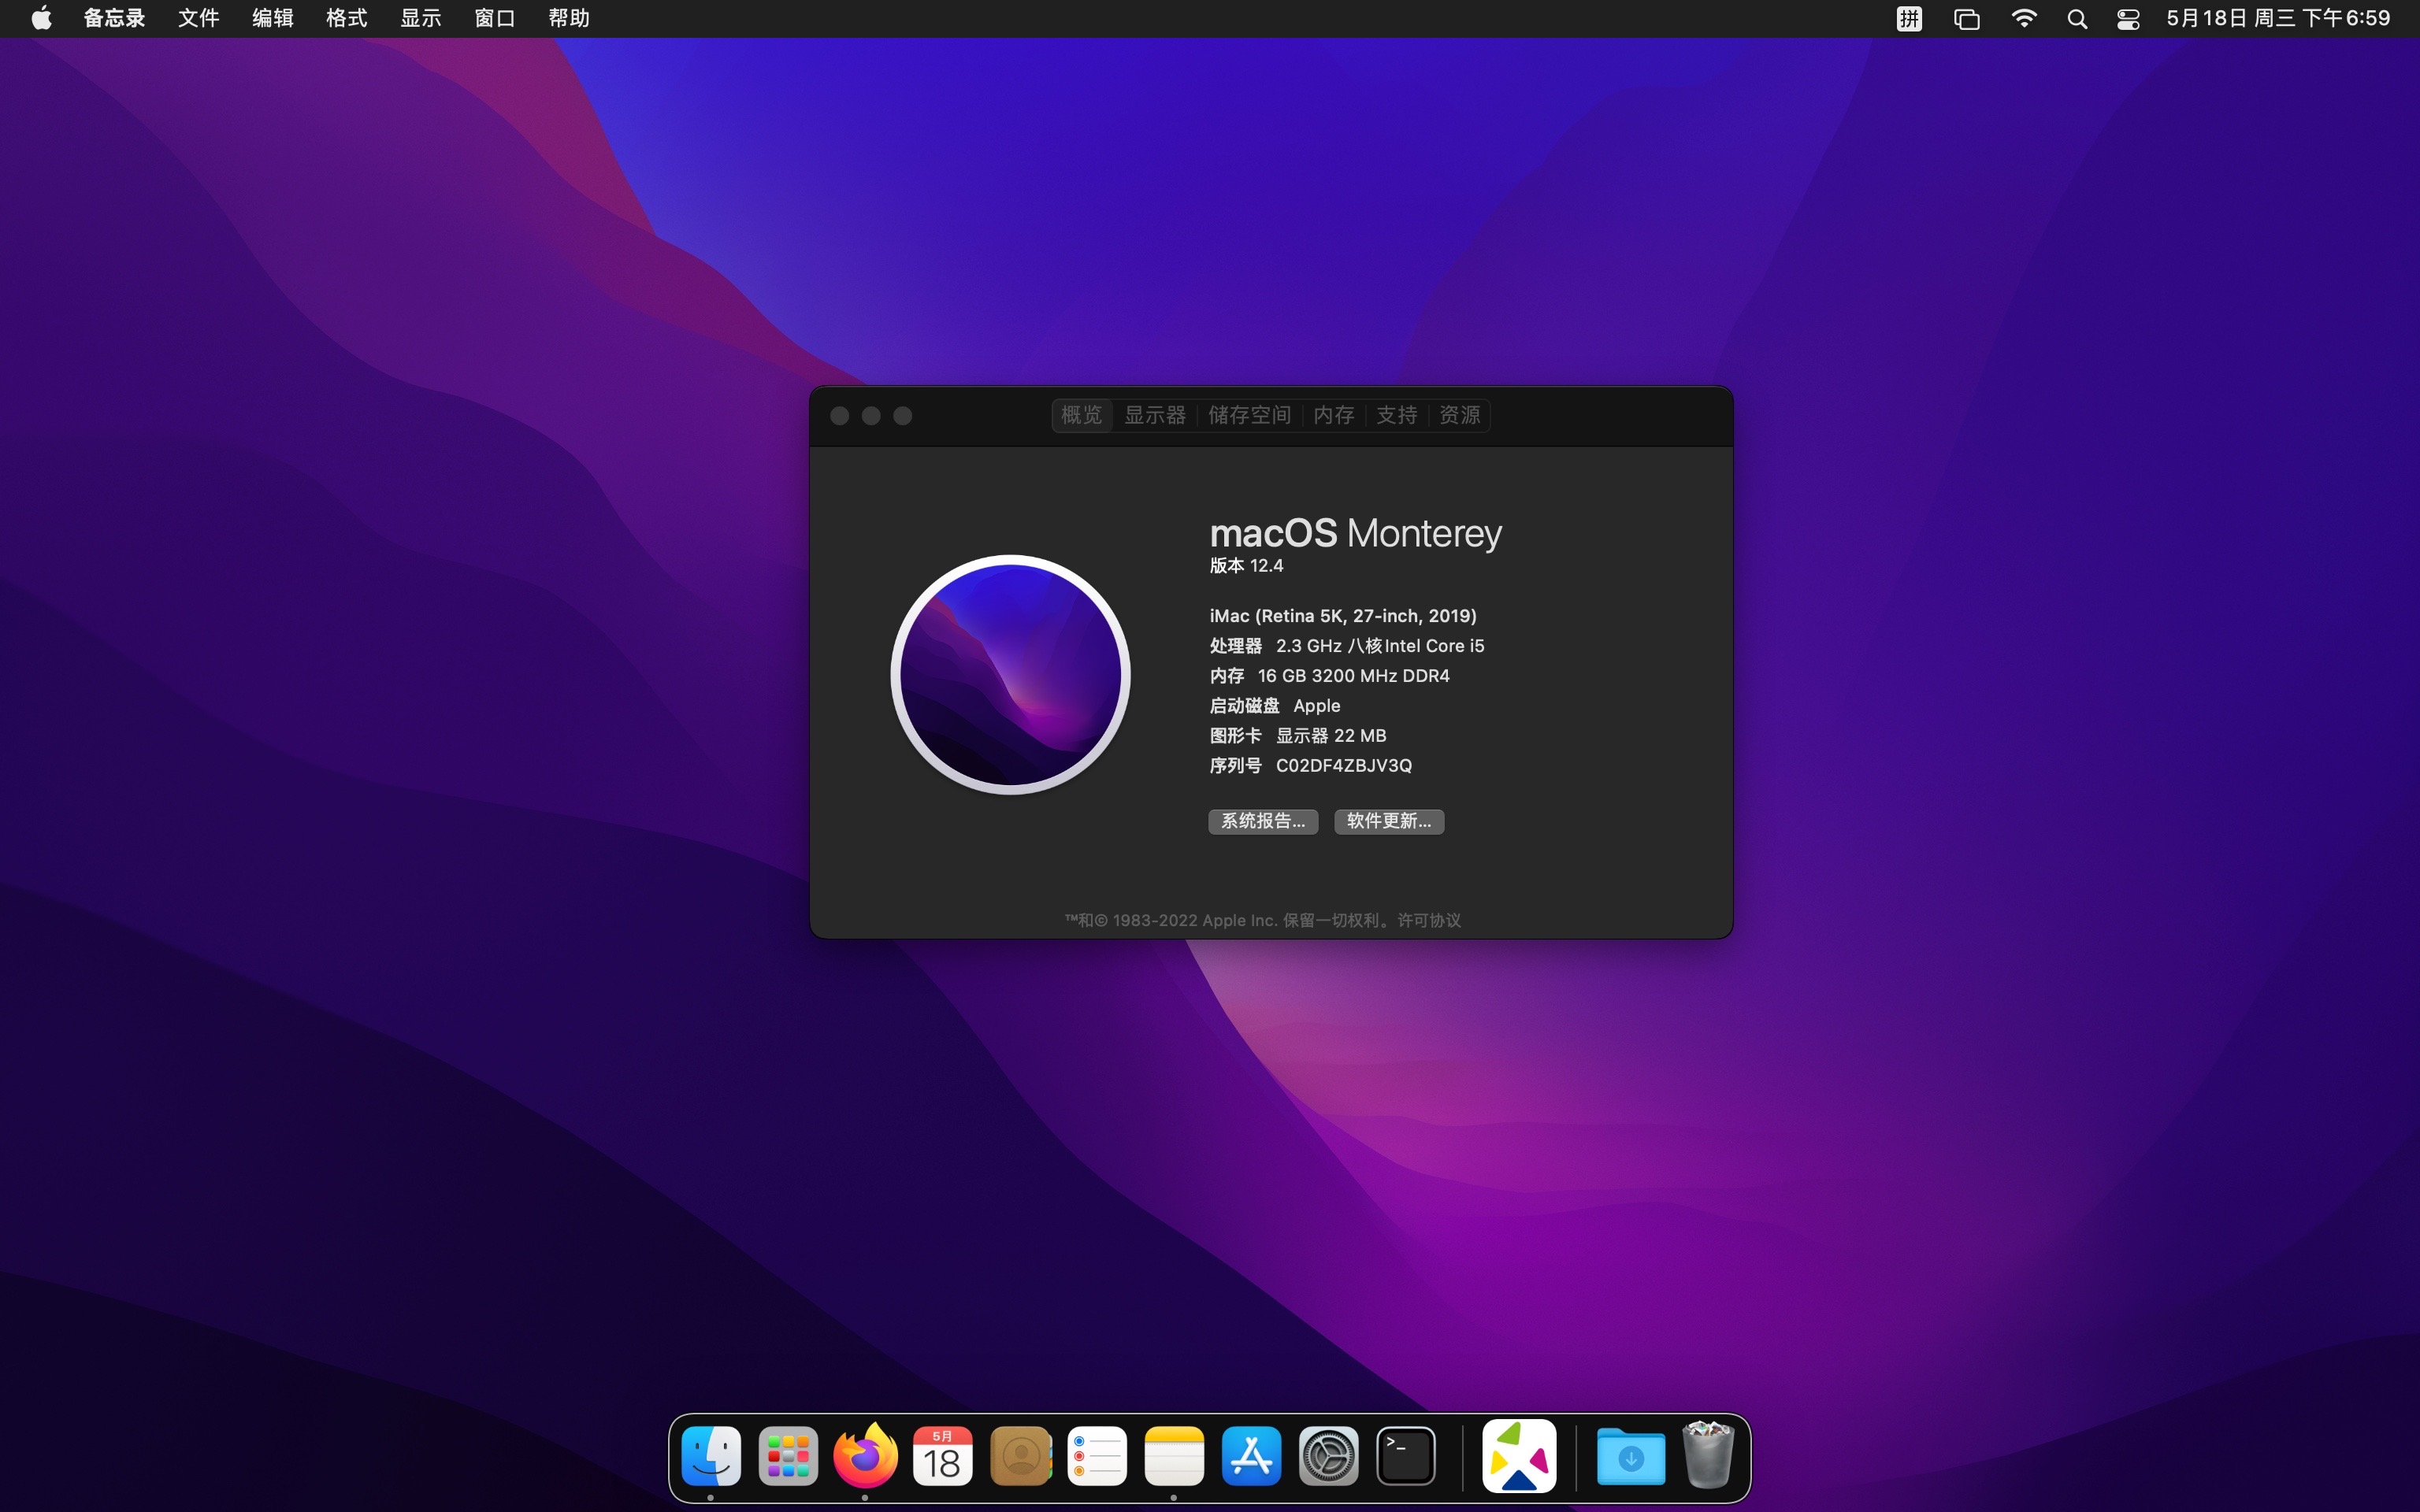Click the 版本 12.4 text
This screenshot has height=1512, width=2420.
(x=1246, y=566)
